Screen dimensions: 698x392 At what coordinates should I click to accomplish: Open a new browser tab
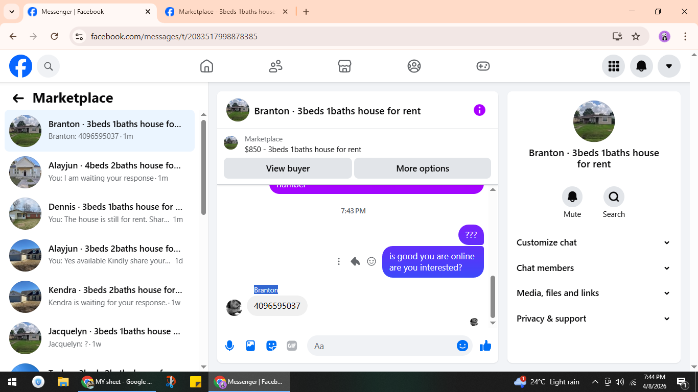pyautogui.click(x=306, y=12)
